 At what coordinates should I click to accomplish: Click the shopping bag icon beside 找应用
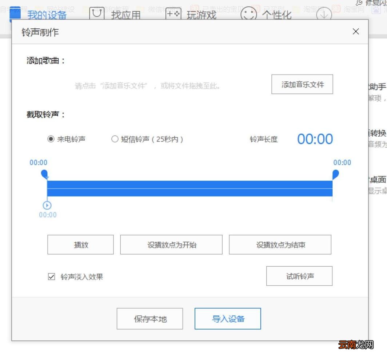coord(96,13)
